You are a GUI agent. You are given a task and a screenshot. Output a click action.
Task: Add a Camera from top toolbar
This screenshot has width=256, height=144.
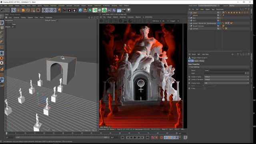point(124,10)
